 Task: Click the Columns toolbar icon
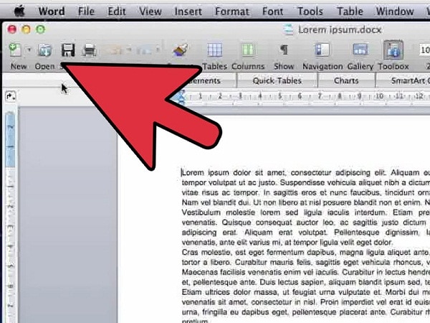(x=248, y=50)
